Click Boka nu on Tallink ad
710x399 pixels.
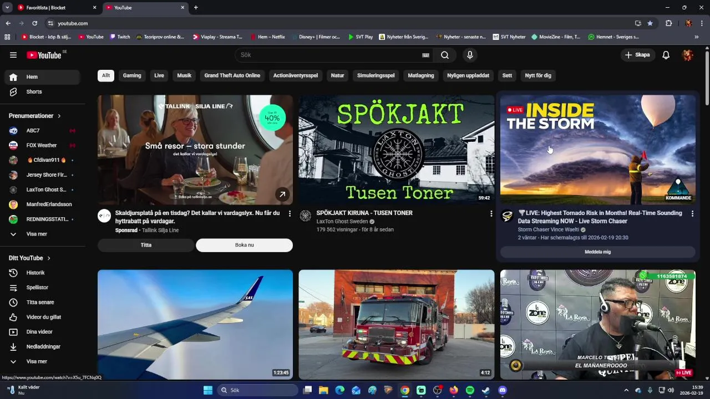[244, 245]
